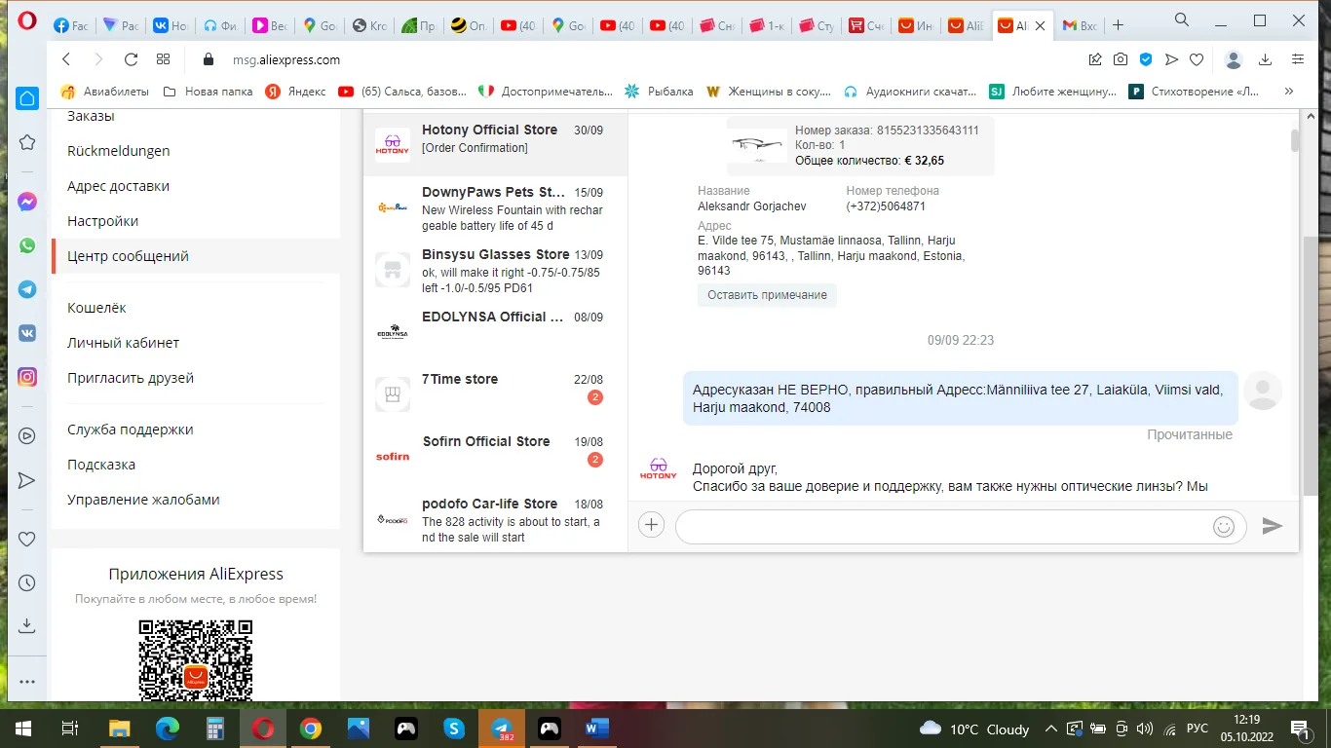This screenshot has width=1331, height=748.
Task: Show hidden system tray icons chevron
Action: 1051,729
